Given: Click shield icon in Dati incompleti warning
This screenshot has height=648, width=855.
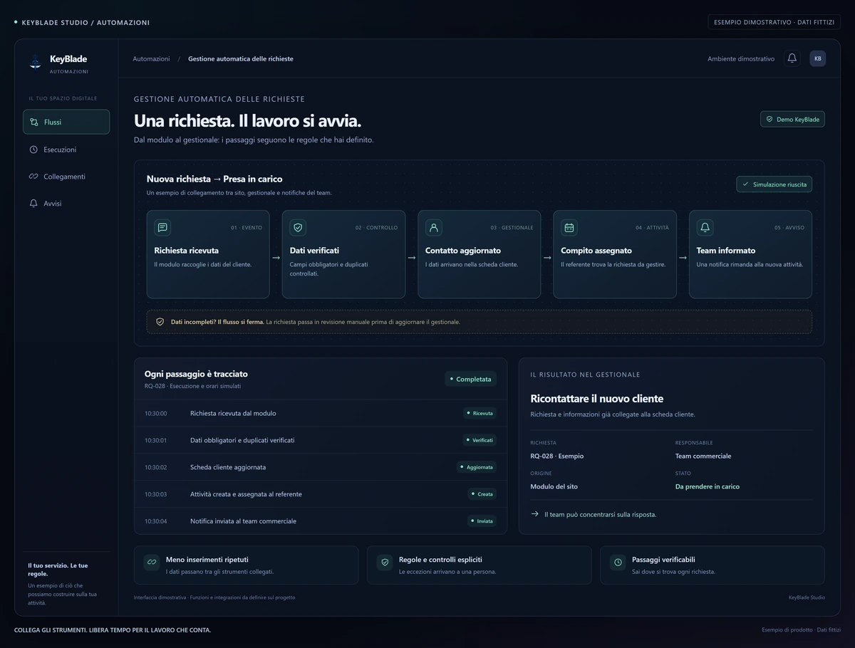Looking at the screenshot, I should (160, 322).
